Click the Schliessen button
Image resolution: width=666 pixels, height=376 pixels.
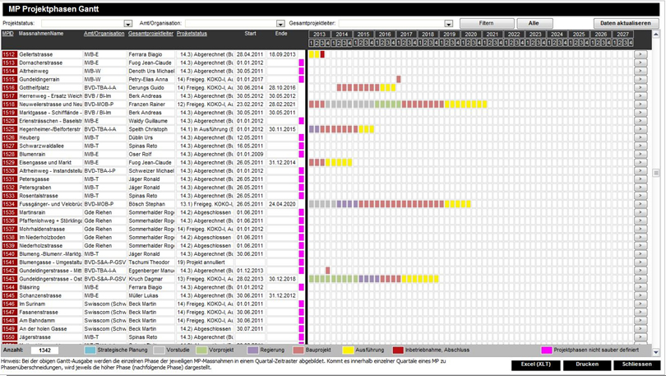click(637, 364)
